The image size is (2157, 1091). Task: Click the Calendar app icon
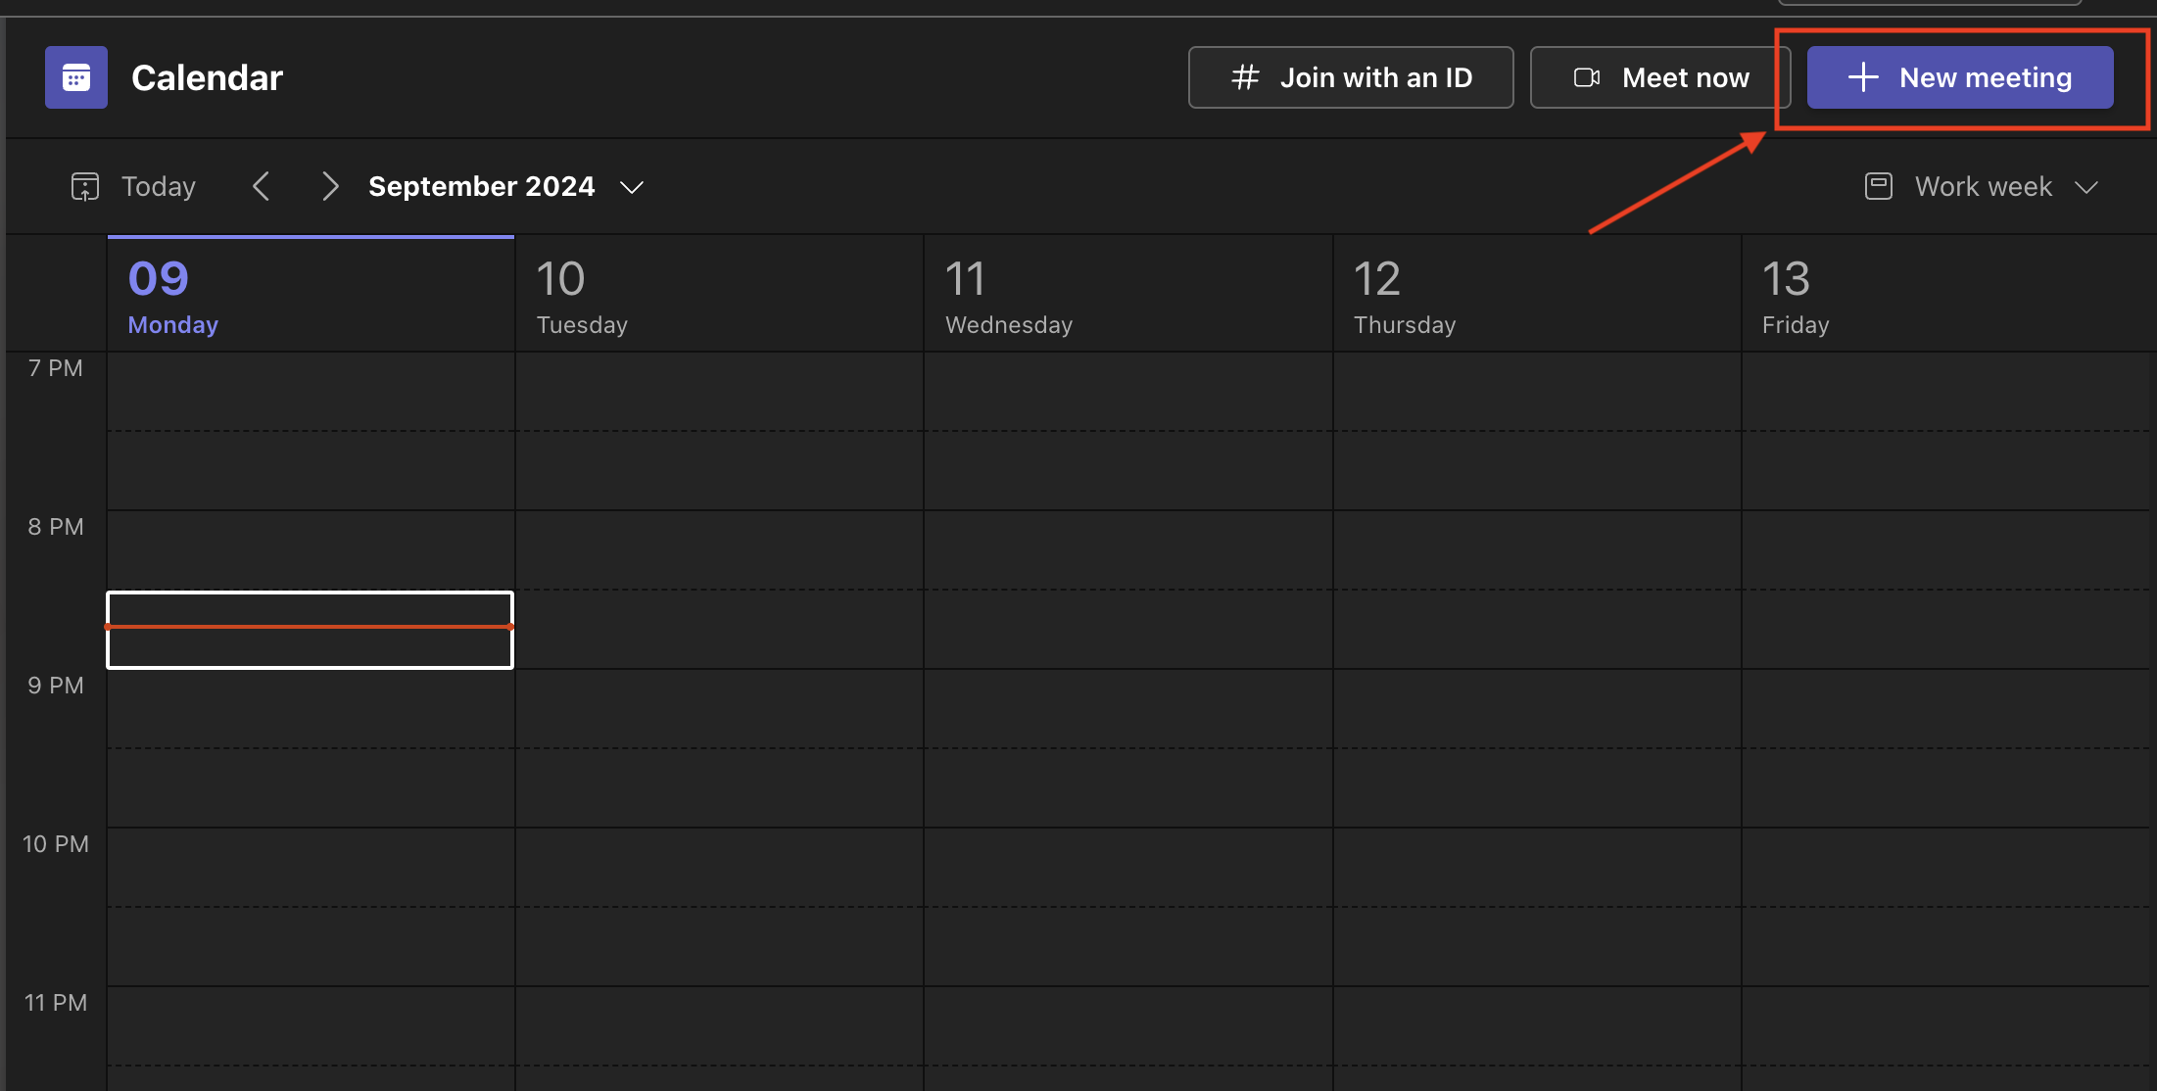point(74,76)
